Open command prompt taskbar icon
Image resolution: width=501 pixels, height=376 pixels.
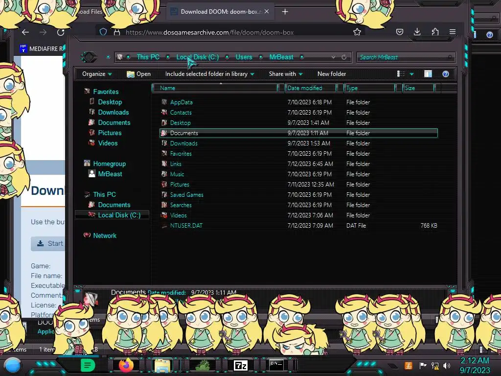(276, 365)
